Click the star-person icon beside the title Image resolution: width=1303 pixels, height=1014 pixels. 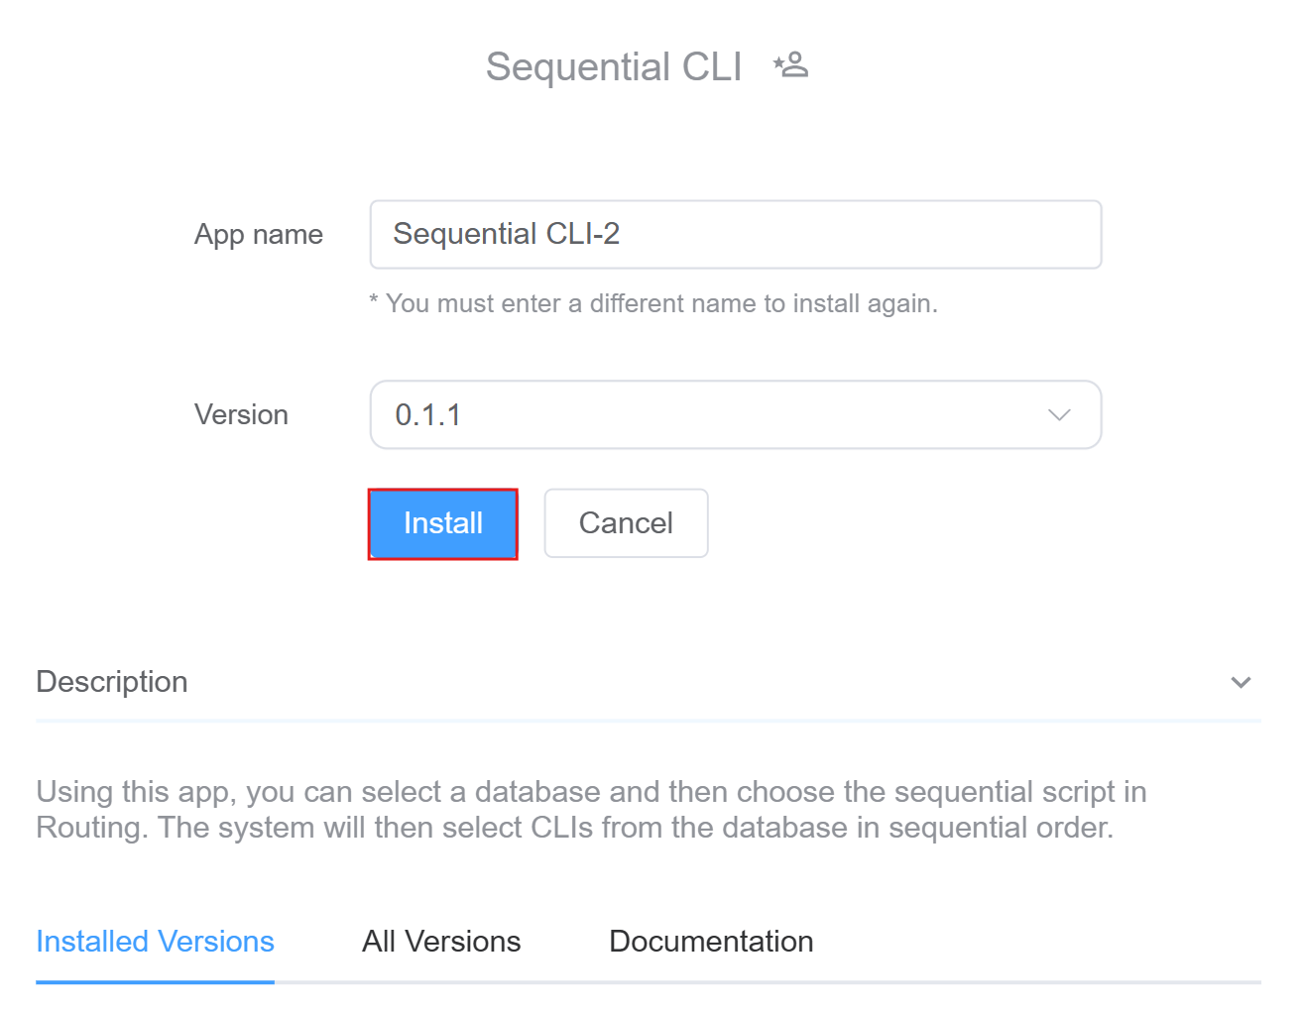pos(791,65)
